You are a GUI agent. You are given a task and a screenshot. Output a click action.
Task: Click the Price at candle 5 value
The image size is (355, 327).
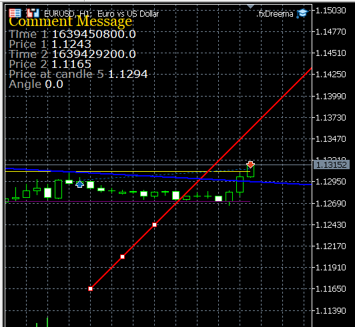tap(128, 74)
